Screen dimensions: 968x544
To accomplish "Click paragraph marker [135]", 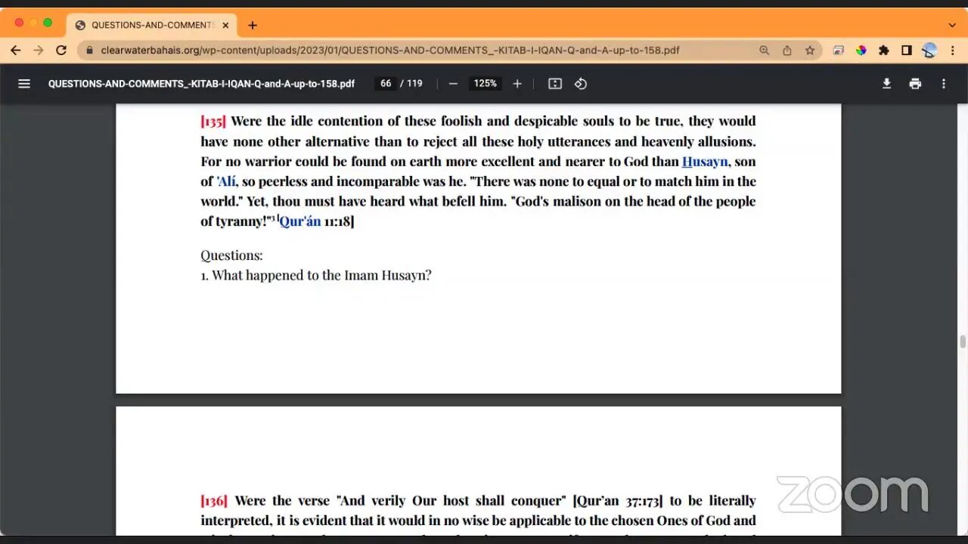I will (213, 121).
